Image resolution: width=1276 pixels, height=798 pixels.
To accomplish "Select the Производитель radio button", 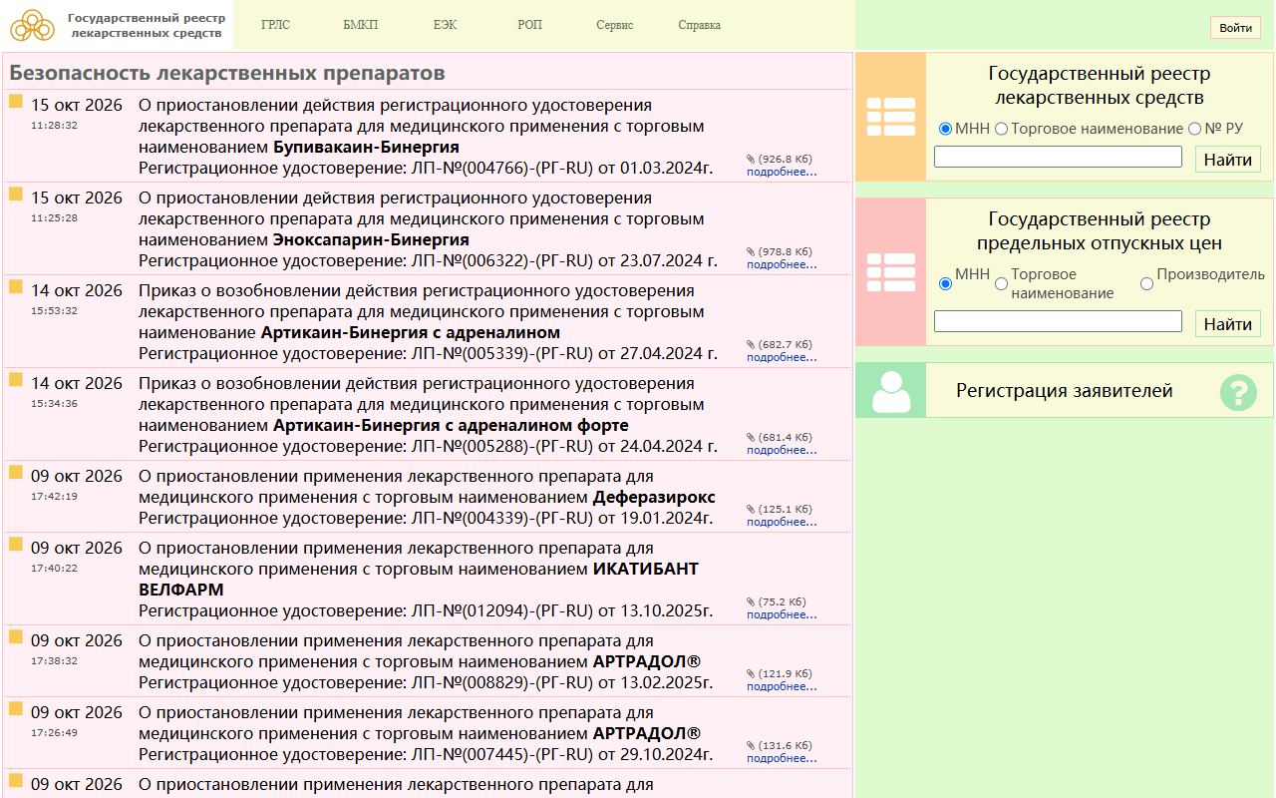I will click(x=1146, y=283).
